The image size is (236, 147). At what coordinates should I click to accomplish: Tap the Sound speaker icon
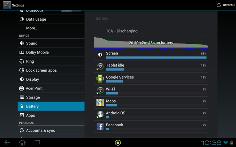[22, 43]
